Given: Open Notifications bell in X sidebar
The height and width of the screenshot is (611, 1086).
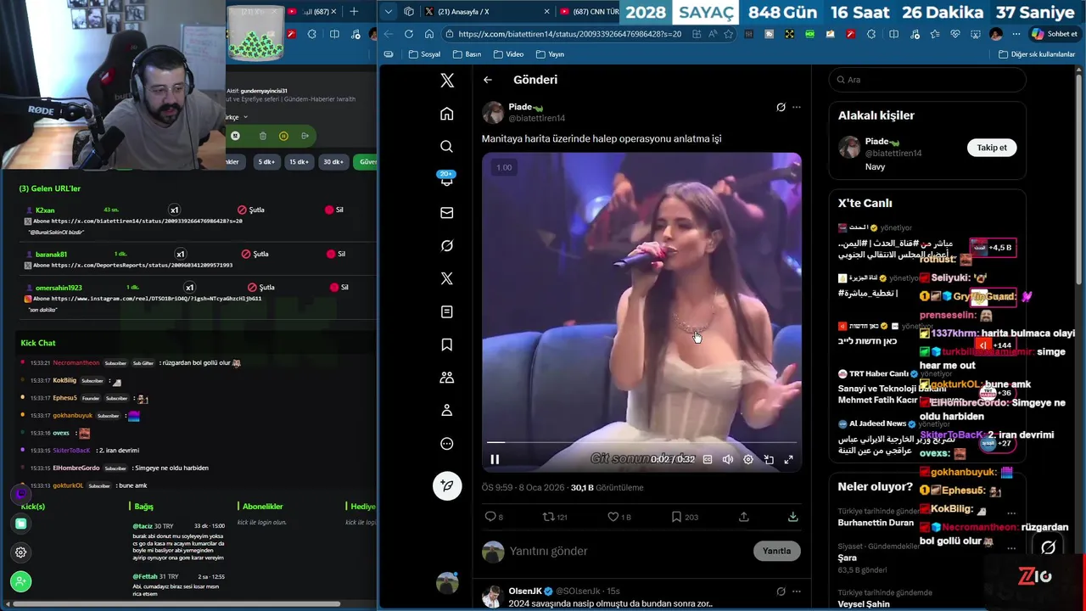Looking at the screenshot, I should point(447,179).
